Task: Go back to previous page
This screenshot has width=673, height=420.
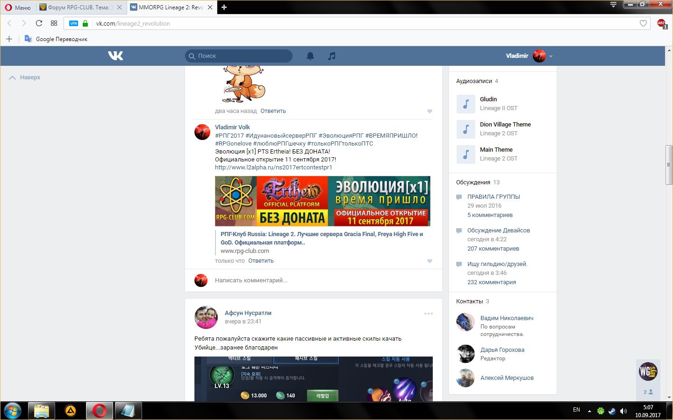Action: pyautogui.click(x=9, y=23)
